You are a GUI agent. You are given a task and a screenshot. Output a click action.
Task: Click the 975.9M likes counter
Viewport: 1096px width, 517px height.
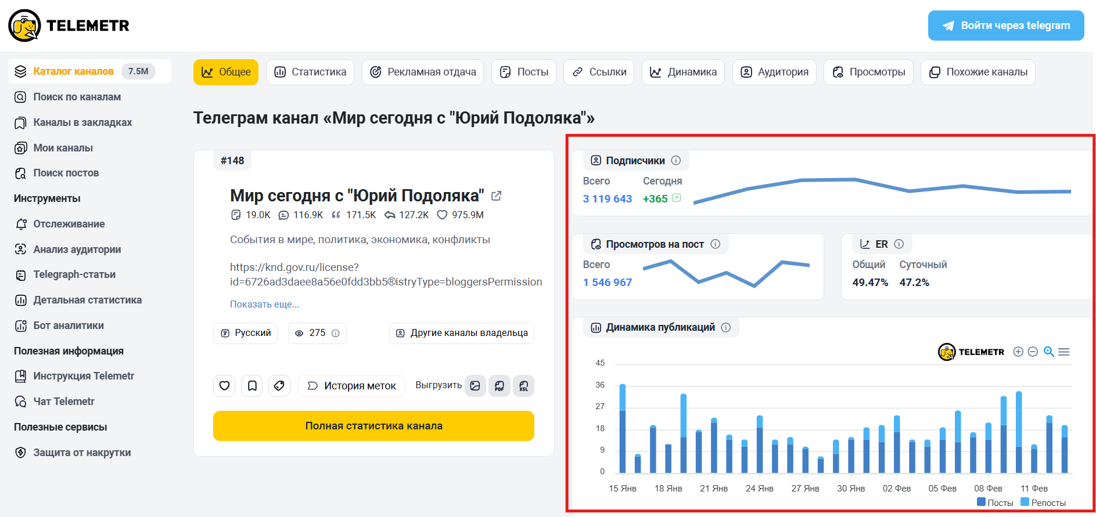pyautogui.click(x=461, y=215)
